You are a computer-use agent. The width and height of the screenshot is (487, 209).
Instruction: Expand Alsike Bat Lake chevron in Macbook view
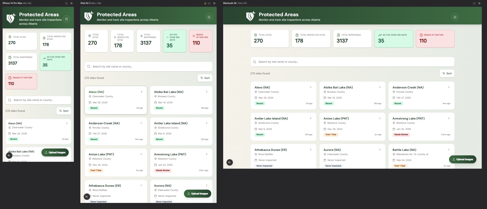[x=380, y=87]
